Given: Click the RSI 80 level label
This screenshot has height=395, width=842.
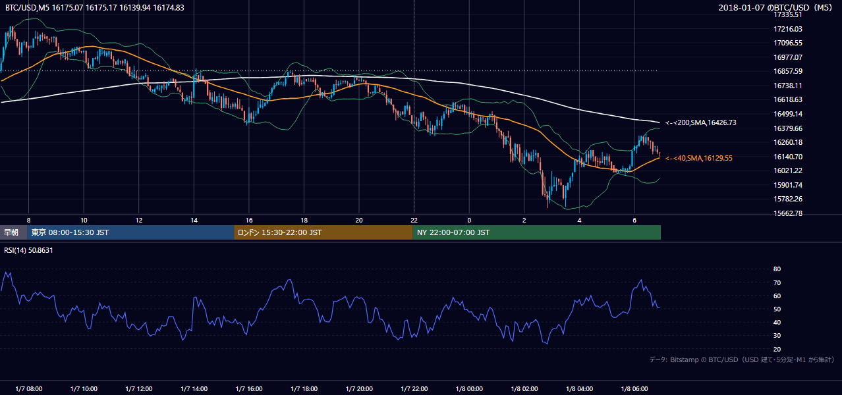Looking at the screenshot, I should 777,269.
